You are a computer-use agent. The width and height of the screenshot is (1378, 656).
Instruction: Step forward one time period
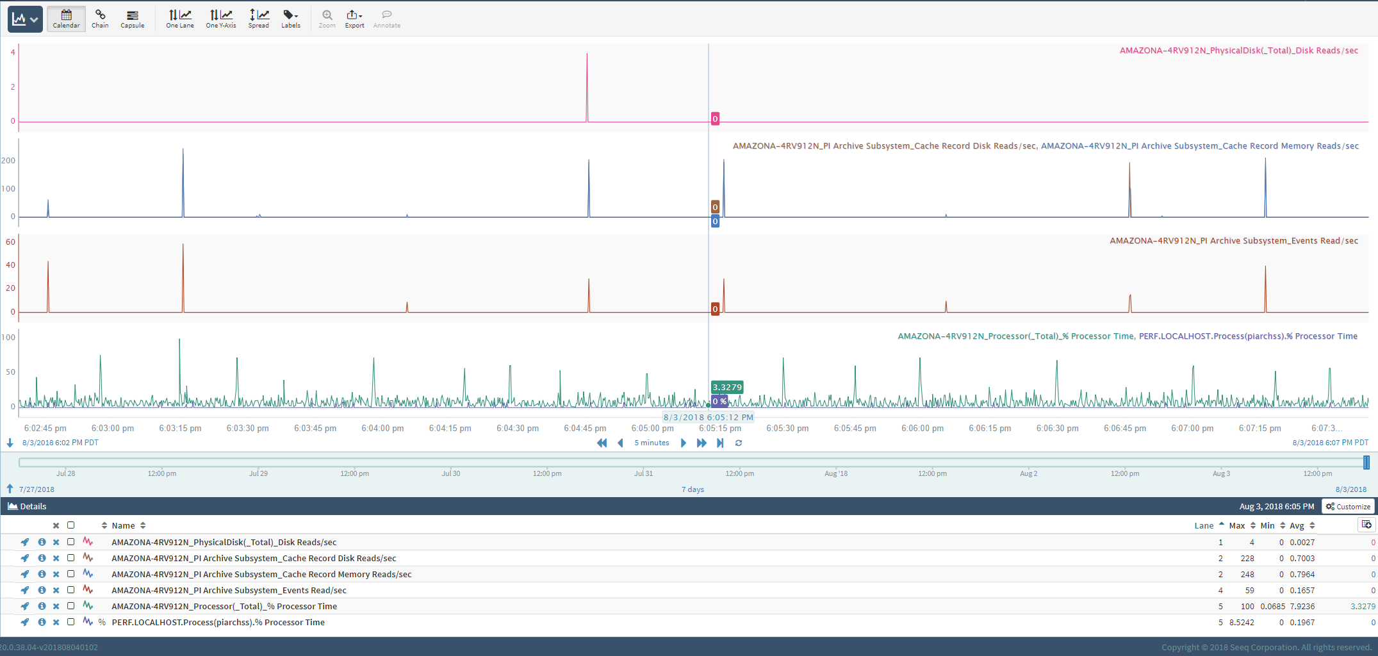pyautogui.click(x=683, y=443)
